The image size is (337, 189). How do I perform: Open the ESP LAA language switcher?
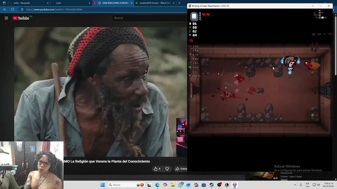[308, 185]
